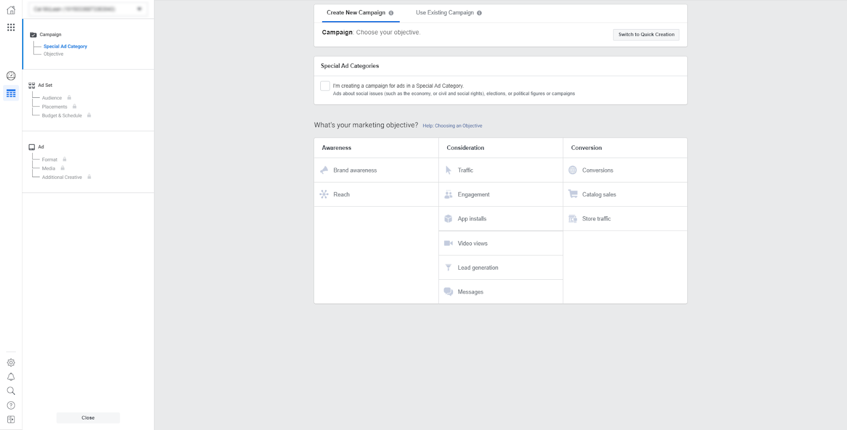
Task: Open the settings gear icon
Action: click(x=11, y=363)
